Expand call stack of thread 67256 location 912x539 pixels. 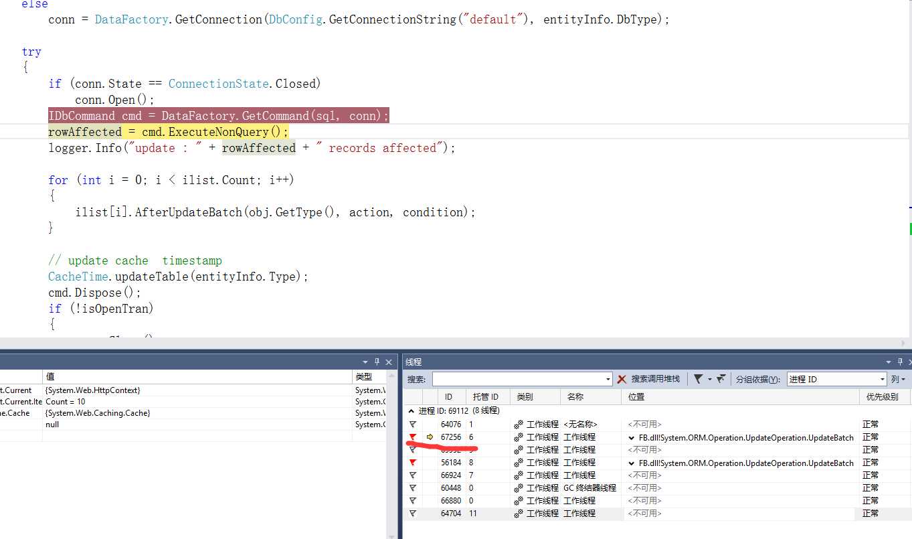(632, 437)
